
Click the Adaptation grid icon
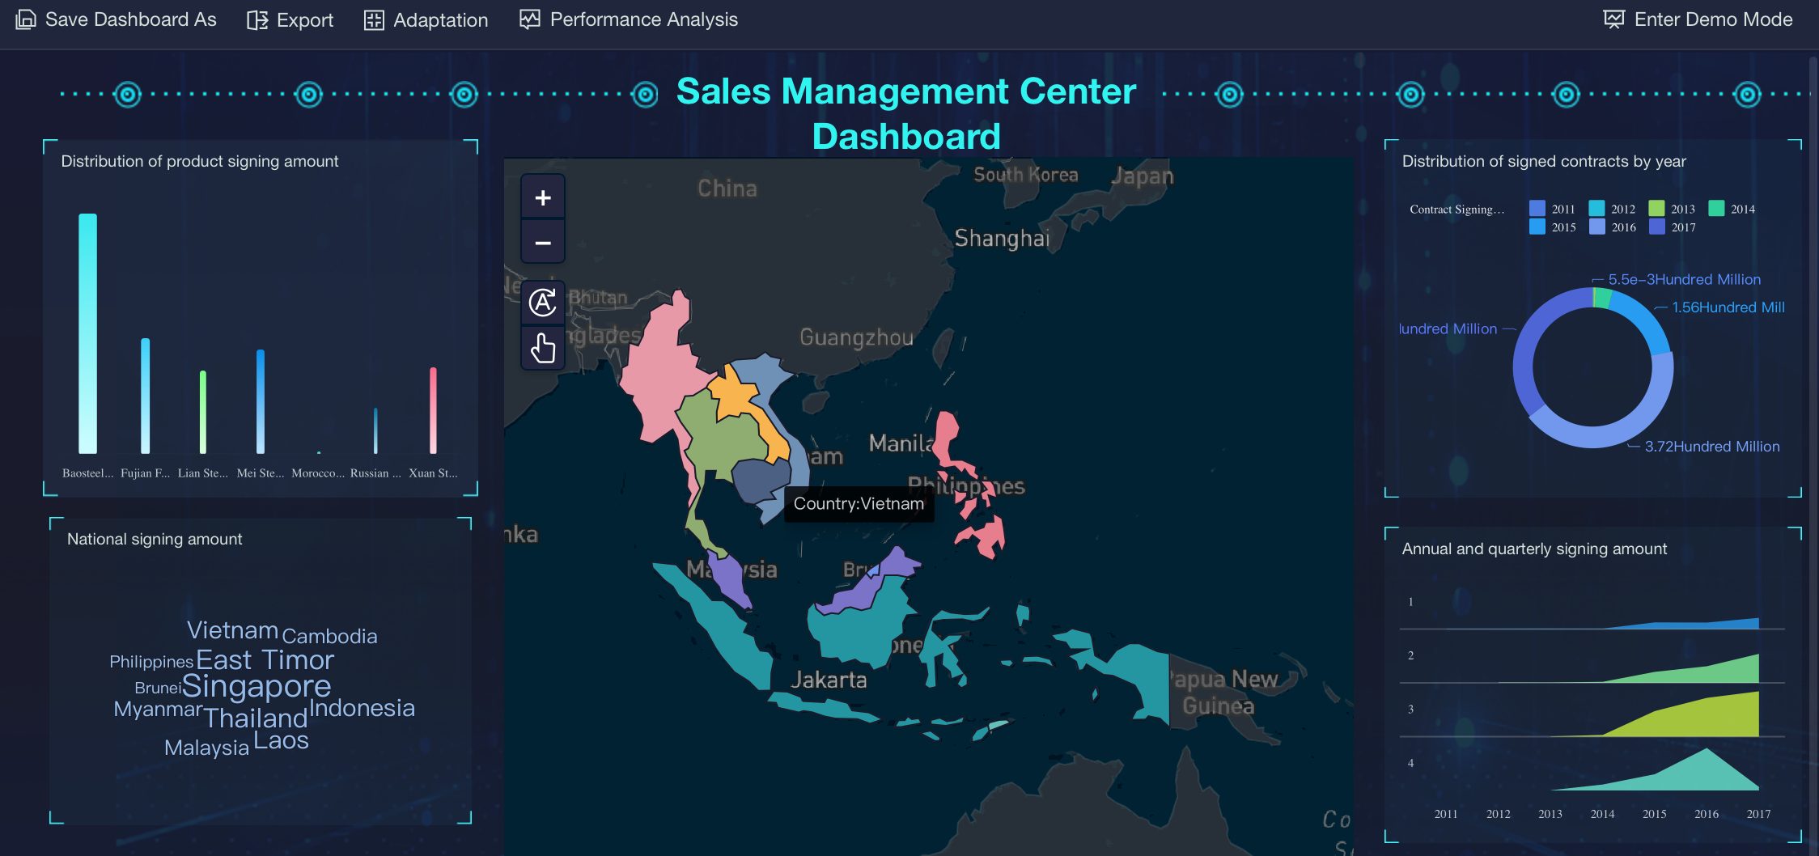(x=374, y=20)
